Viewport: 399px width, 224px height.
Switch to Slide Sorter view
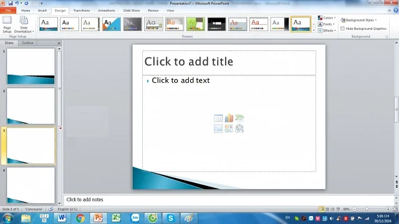tap(327, 209)
